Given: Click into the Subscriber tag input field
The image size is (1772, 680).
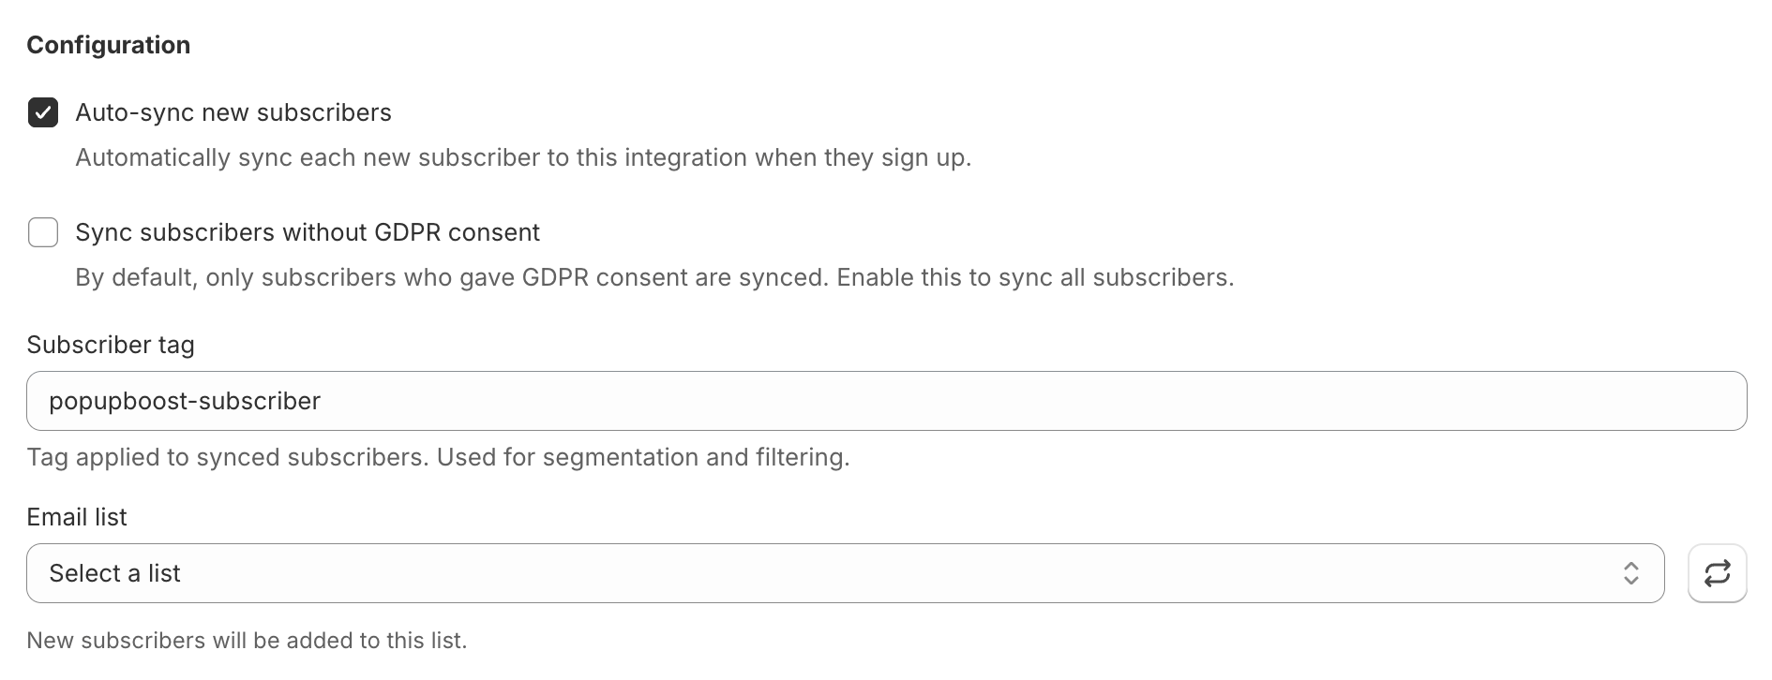Looking at the screenshot, I should (x=887, y=401).
